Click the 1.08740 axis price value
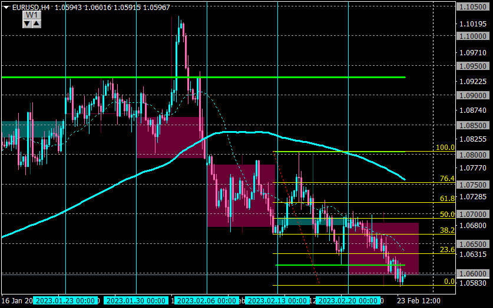 click(473, 110)
